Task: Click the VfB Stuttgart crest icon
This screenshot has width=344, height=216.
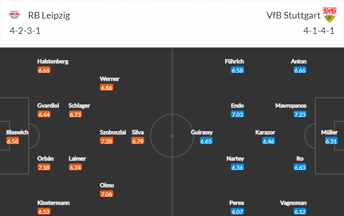Action: [329, 14]
